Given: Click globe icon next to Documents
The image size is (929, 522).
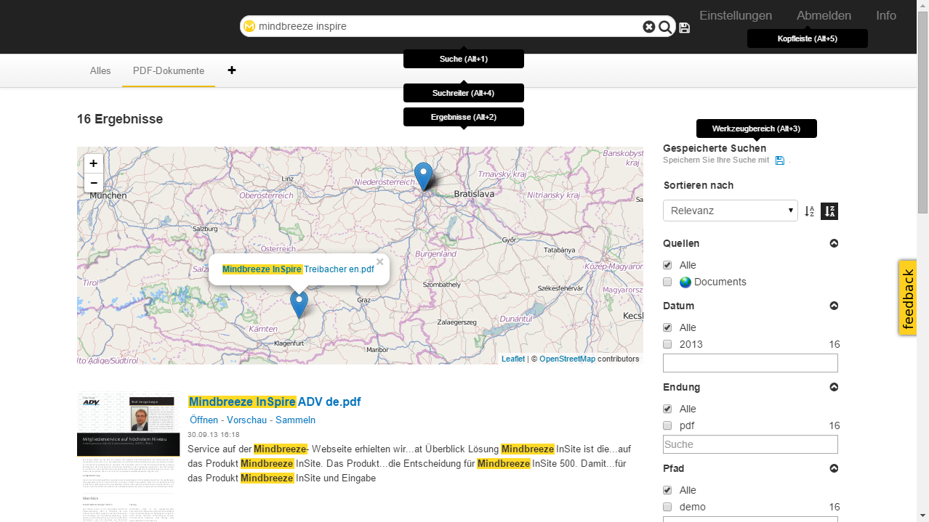Looking at the screenshot, I should coord(685,282).
